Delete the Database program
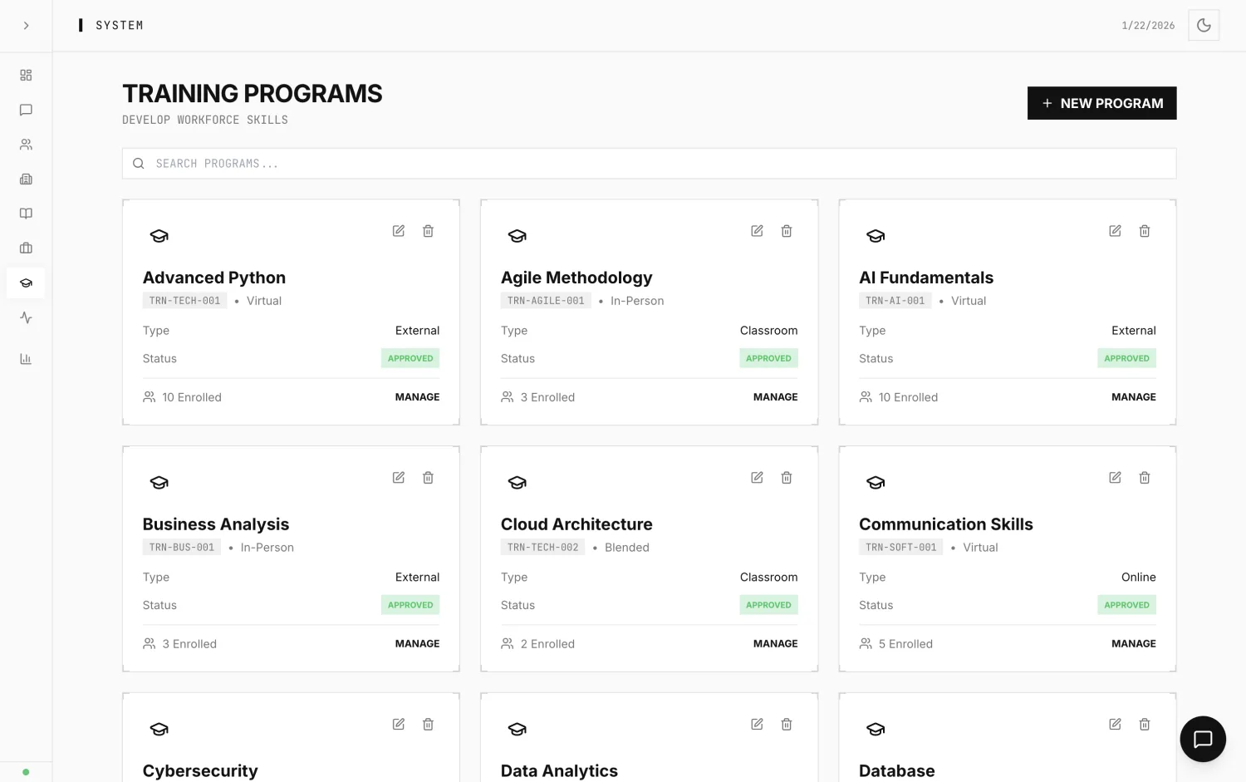Image resolution: width=1246 pixels, height=782 pixels. pyautogui.click(x=1145, y=725)
